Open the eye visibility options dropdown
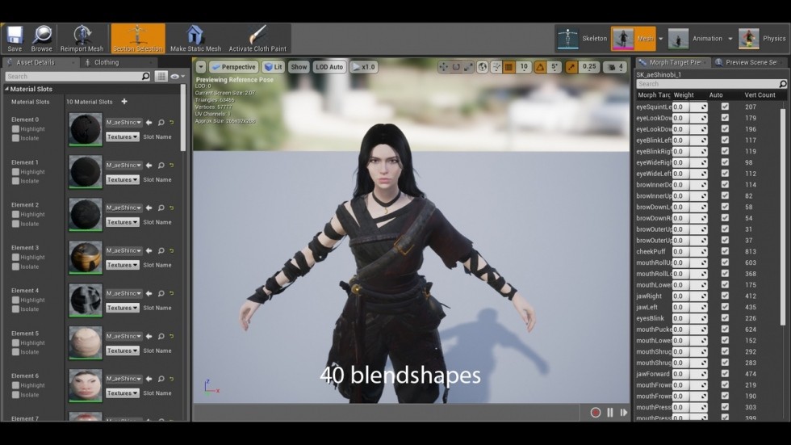 tap(178, 76)
